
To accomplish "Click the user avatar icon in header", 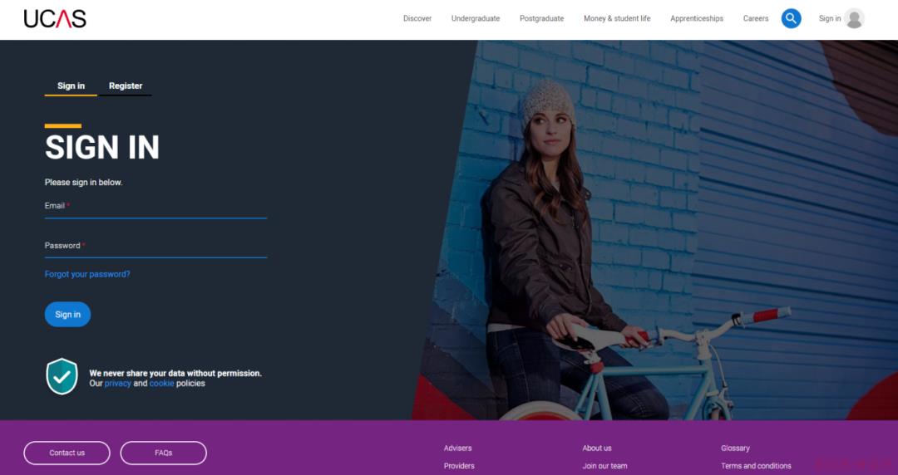I will pyautogui.click(x=854, y=18).
